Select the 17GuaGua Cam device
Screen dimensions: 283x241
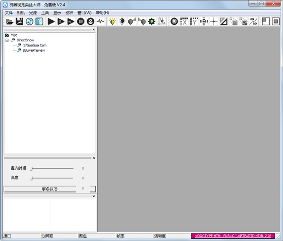[x=34, y=45]
